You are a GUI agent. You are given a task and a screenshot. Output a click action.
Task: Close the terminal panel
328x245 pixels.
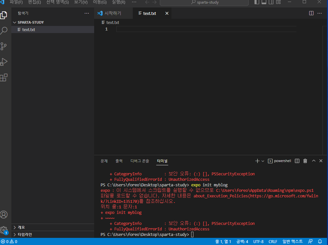coord(321,161)
